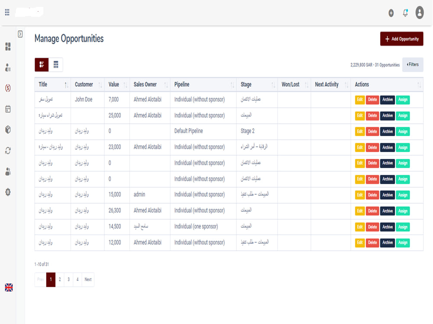Archive the 25,000 value opportunity
This screenshot has width=433, height=324.
point(388,116)
